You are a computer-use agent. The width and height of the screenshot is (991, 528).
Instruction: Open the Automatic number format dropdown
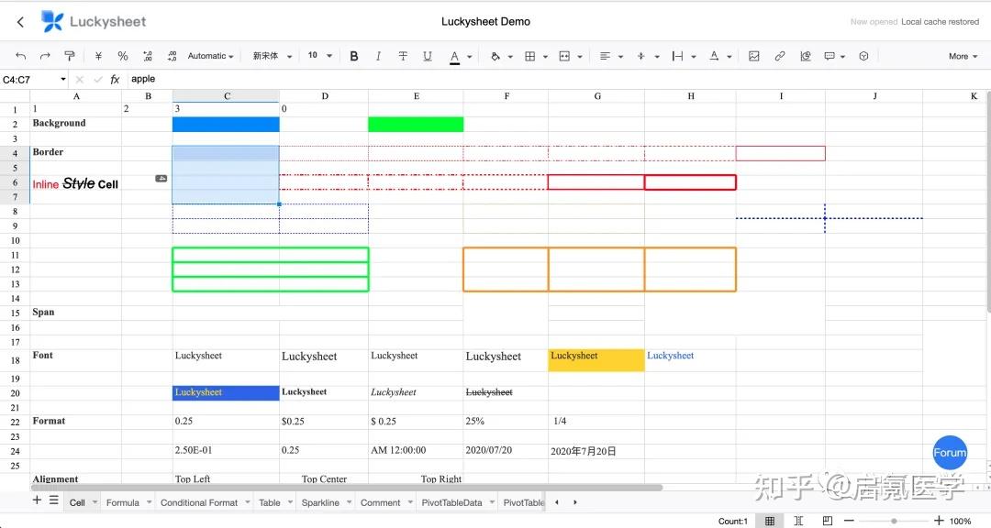[209, 56]
